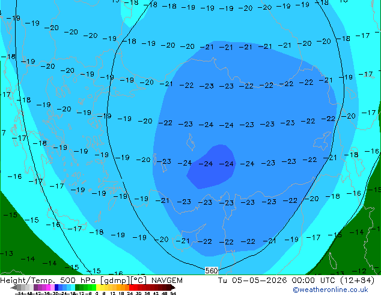This screenshot has height=295, width=381.
Task: Click the yellow swatch at 0 in legend
Action: (98, 287)
